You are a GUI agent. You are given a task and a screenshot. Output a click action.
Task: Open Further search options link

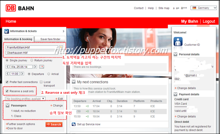click(x=20, y=124)
